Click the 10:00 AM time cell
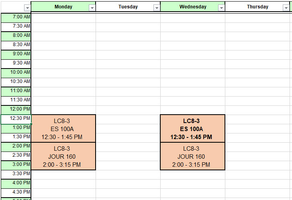This screenshot has height=200, width=292. [16, 73]
